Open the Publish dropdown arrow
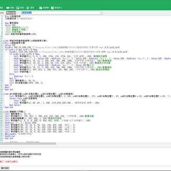 (36, 8)
